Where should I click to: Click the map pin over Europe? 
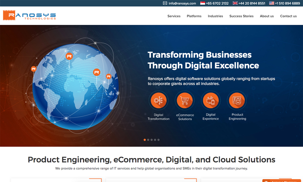coord(69,56)
